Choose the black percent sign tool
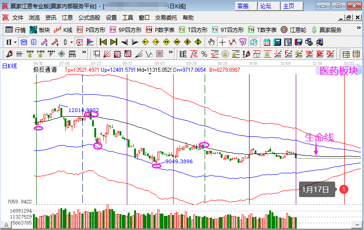The width and height of the screenshot is (364, 230). click(204, 54)
